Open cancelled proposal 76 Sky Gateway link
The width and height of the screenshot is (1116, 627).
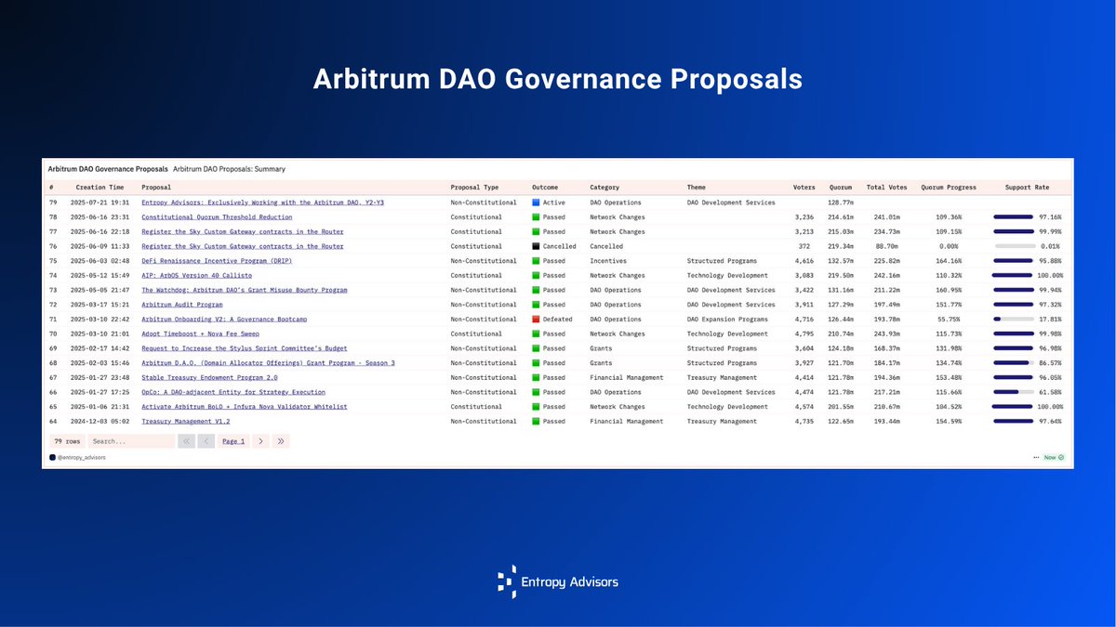(x=242, y=246)
